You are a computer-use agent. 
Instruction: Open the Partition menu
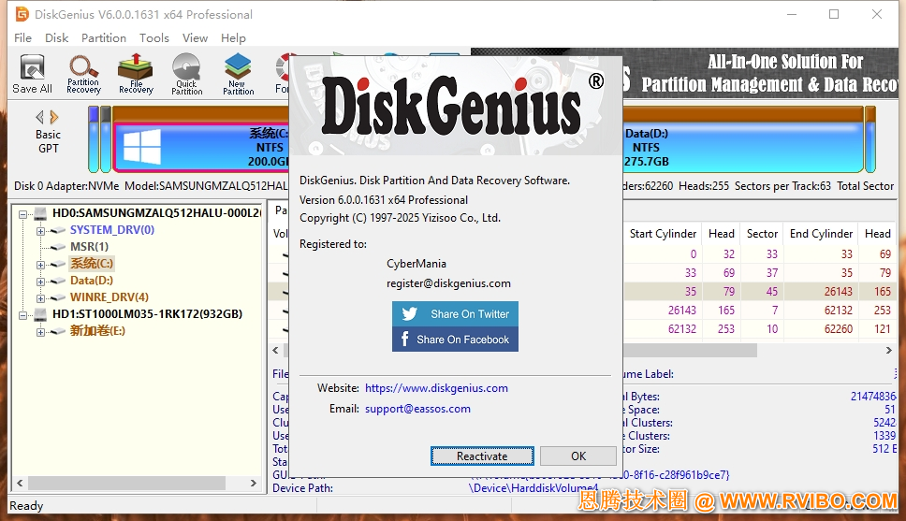(x=104, y=38)
